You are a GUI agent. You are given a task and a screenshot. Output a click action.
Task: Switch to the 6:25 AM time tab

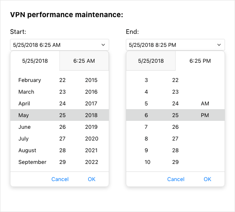click(x=84, y=61)
